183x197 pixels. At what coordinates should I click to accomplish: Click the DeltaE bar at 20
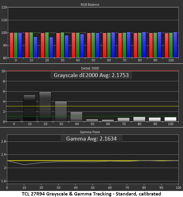45,106
